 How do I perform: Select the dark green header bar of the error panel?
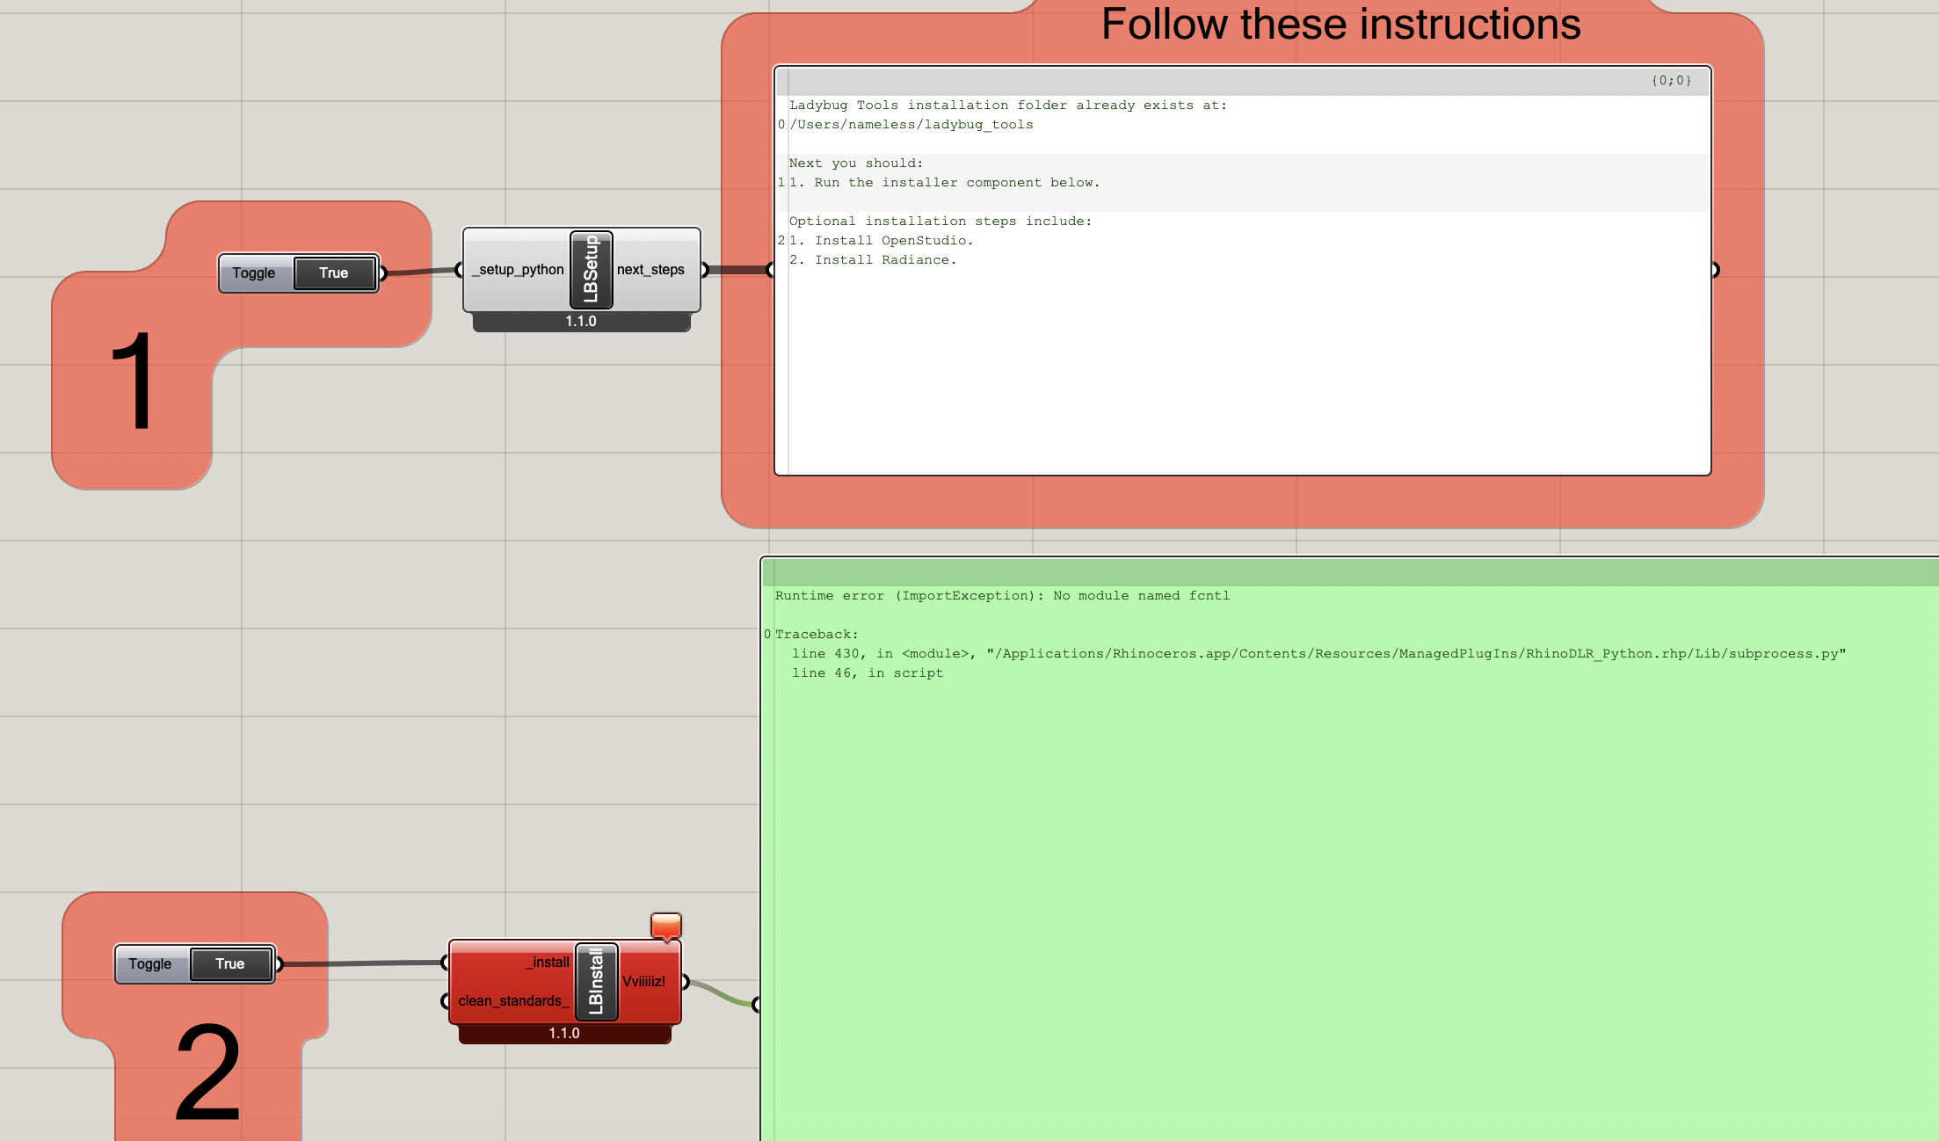[1318, 572]
